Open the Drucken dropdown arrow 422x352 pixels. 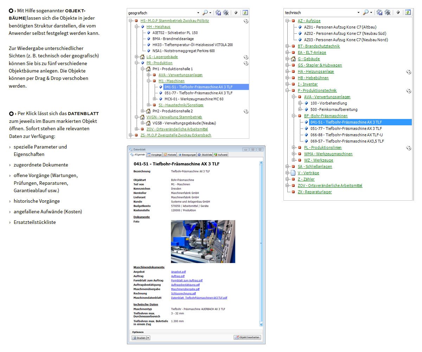pos(148,338)
